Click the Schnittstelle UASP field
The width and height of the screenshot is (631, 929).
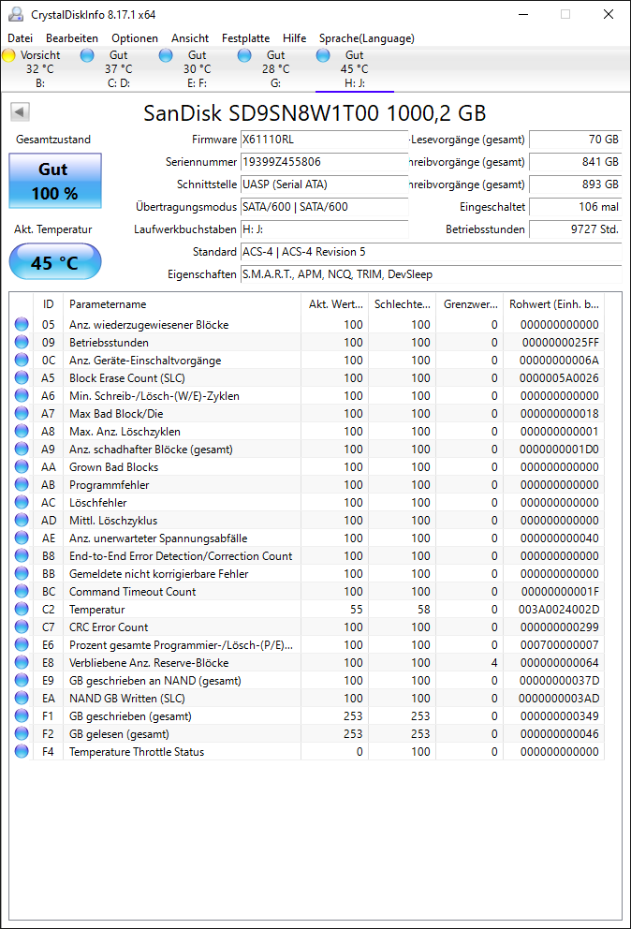tap(324, 184)
